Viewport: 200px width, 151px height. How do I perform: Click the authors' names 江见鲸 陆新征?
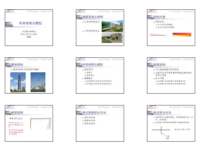click(28, 31)
